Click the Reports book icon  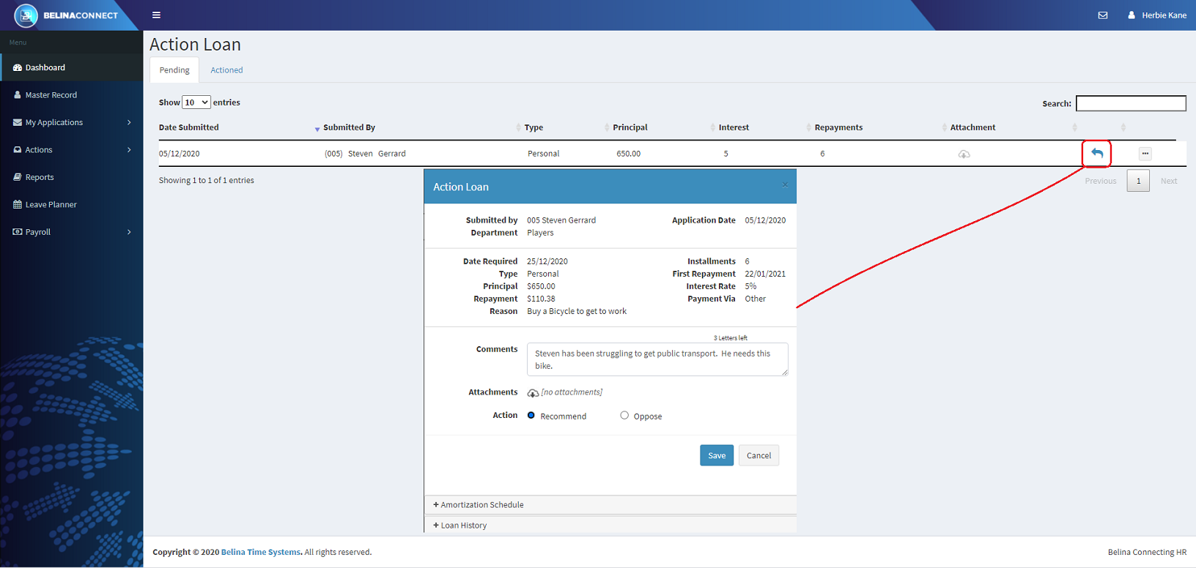click(18, 177)
